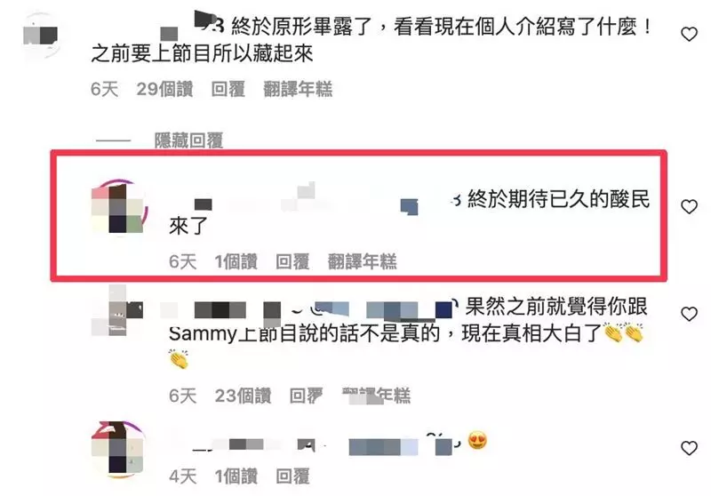711x496 pixels.
Task: Reply to the 4天 emoji comment
Action: pyautogui.click(x=292, y=476)
